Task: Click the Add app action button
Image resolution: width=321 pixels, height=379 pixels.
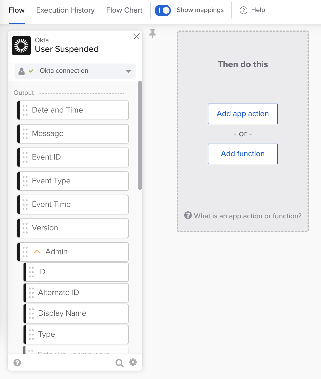Action: click(243, 114)
